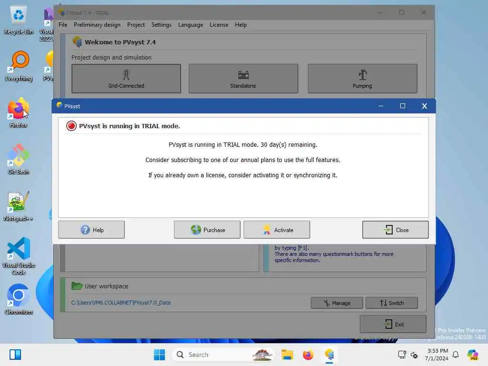Select the Pumping project button
The width and height of the screenshot is (488, 366).
tap(362, 79)
